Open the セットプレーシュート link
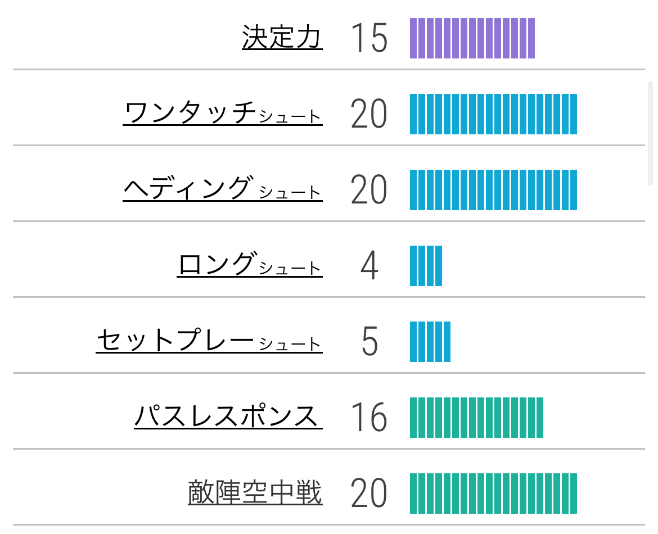Screen dimensions: 658x534 (209, 341)
